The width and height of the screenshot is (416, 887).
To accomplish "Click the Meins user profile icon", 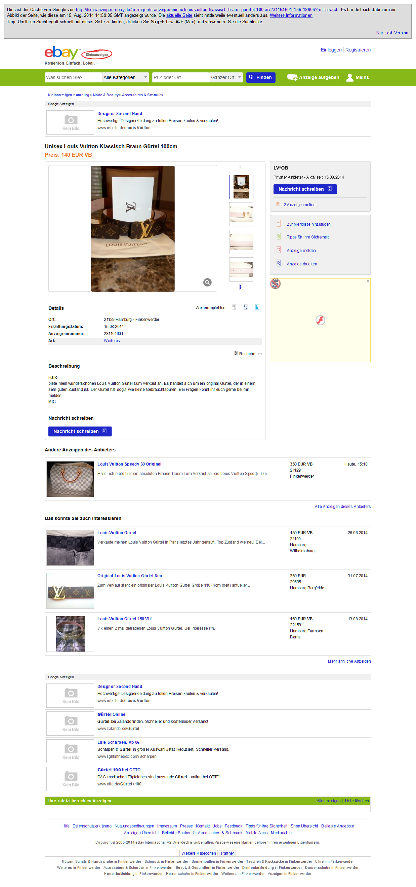I will pyautogui.click(x=349, y=77).
